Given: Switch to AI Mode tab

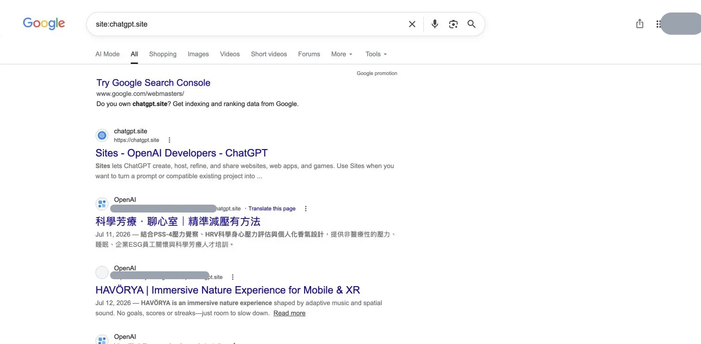Looking at the screenshot, I should coord(108,54).
